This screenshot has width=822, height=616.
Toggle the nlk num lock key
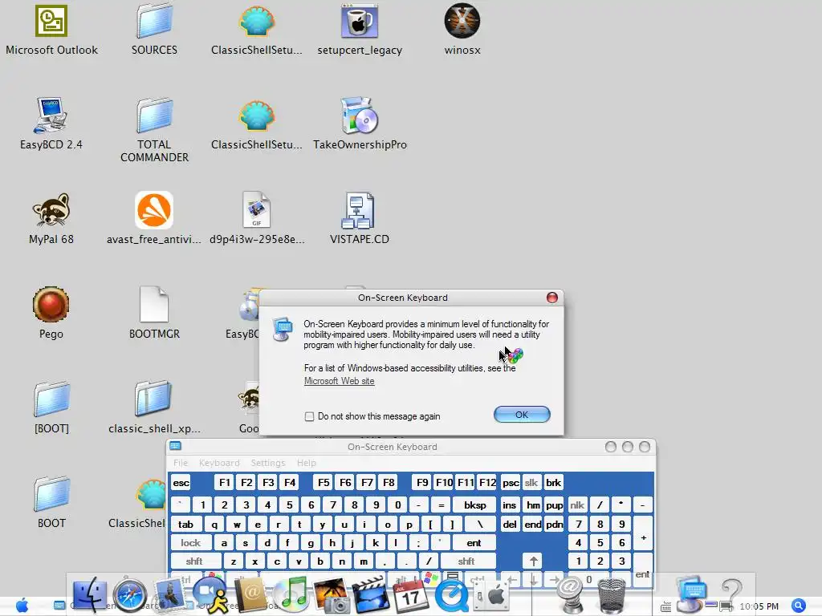577,505
